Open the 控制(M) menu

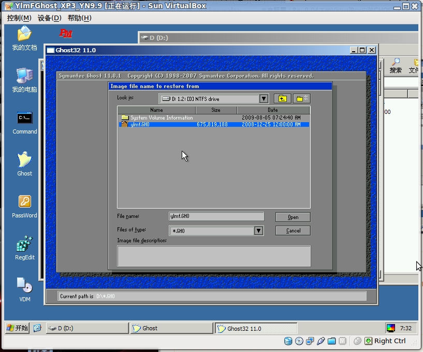[19, 18]
